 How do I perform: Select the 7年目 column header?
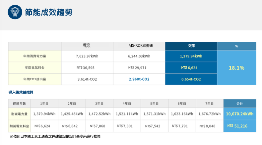tap(209, 104)
